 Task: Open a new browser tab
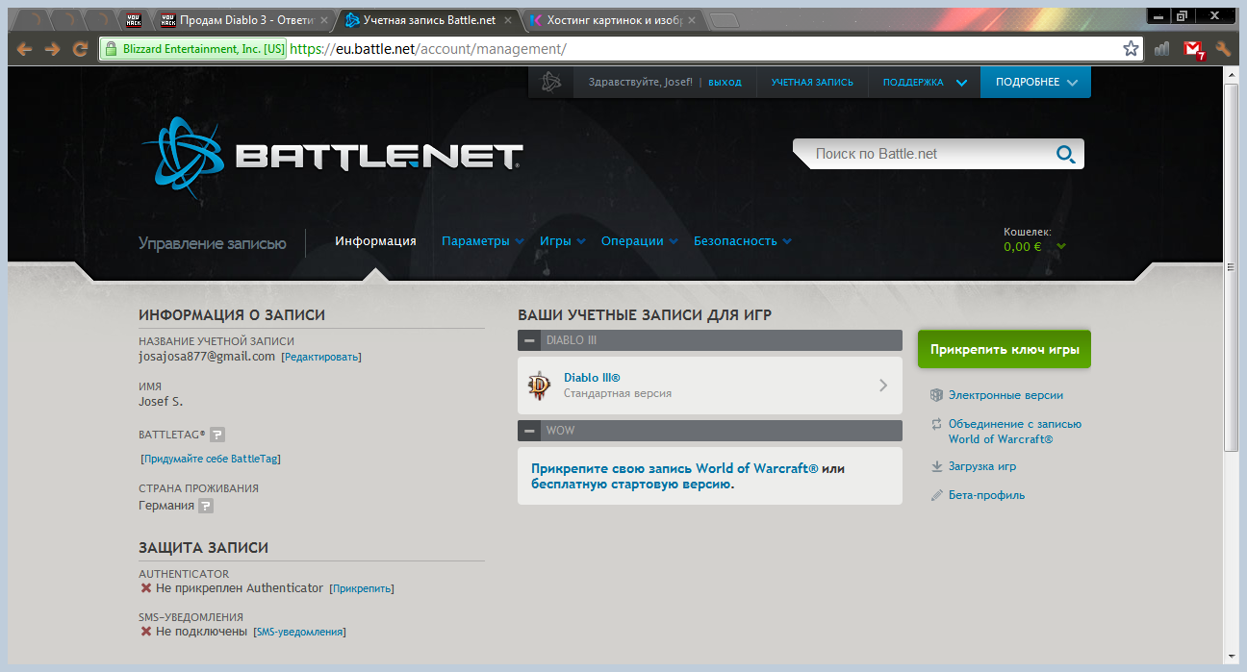click(x=724, y=20)
